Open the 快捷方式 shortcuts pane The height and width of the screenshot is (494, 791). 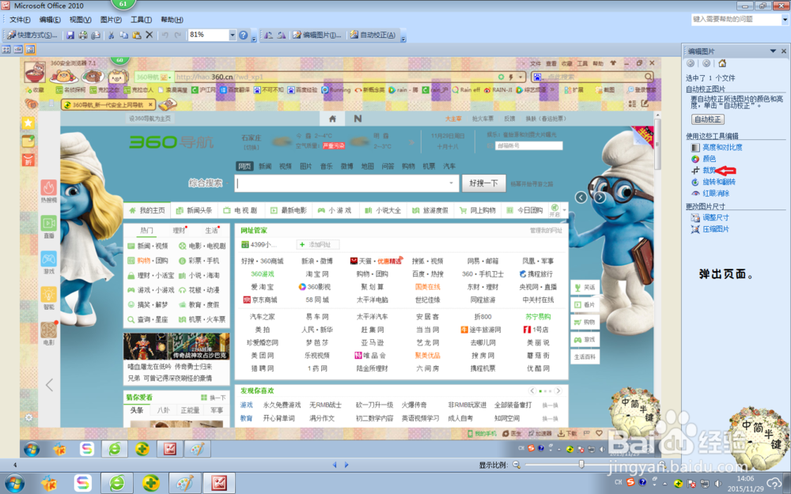point(32,35)
